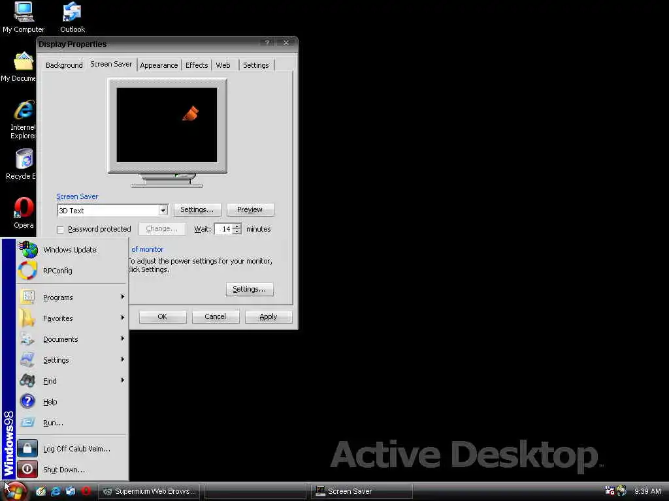Image resolution: width=669 pixels, height=501 pixels.
Task: Click the Display Properties help question button
Action: [267, 42]
